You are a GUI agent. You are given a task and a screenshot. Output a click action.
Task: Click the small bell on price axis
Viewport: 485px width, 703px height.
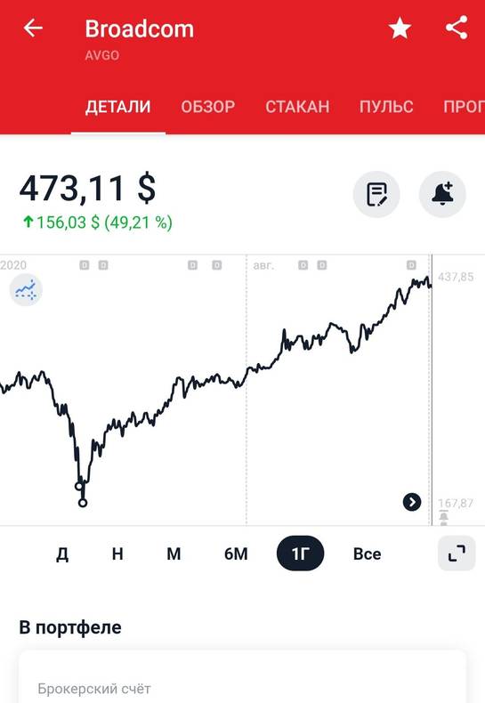click(x=443, y=517)
